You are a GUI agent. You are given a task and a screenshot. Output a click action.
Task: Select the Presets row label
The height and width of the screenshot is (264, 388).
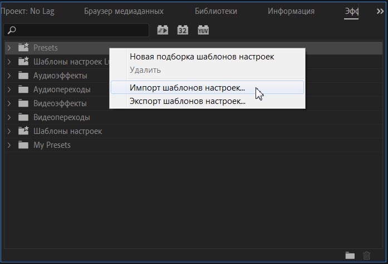(46, 48)
